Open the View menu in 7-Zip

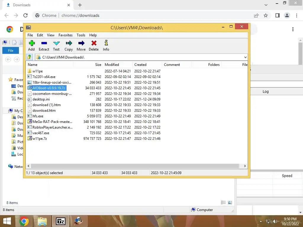(x=51, y=35)
